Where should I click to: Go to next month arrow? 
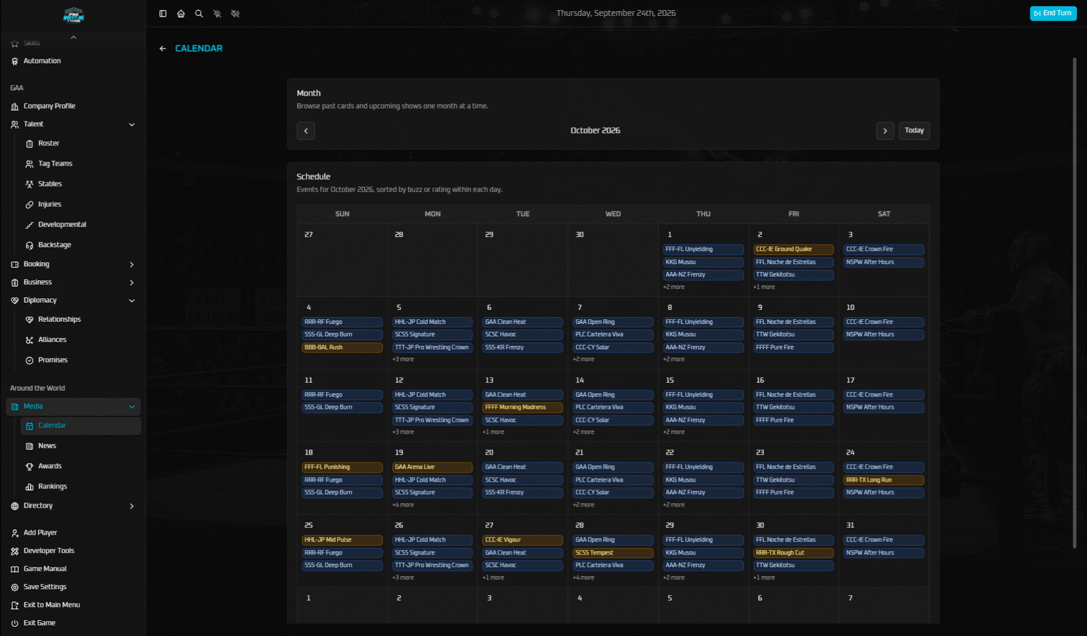[x=885, y=131]
